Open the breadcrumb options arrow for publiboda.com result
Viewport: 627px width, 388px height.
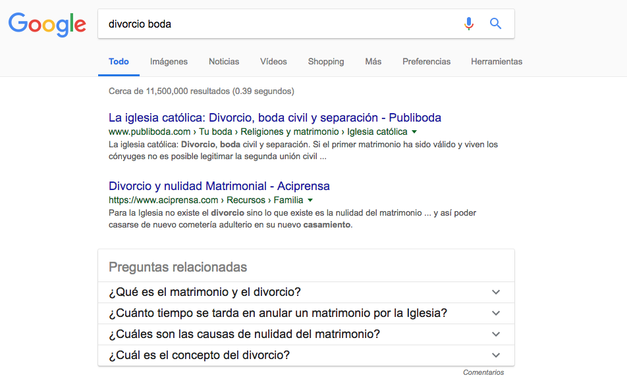coord(414,132)
